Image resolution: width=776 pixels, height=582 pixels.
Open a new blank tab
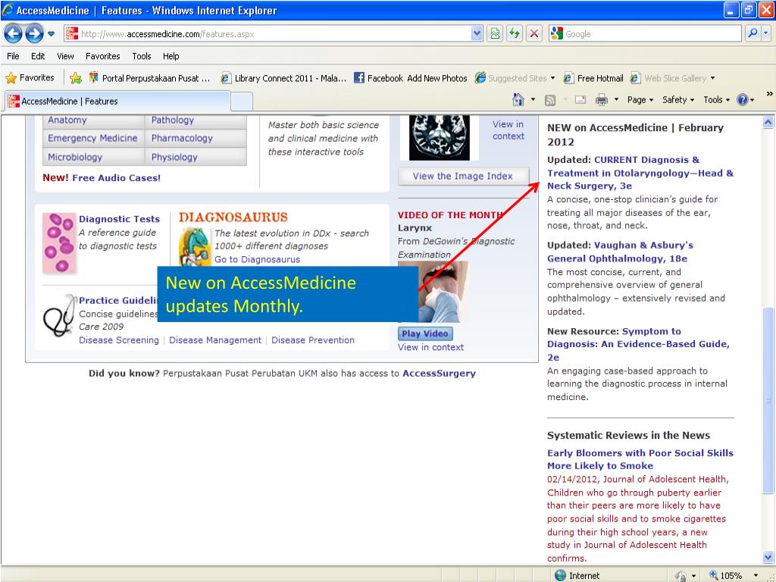pos(242,102)
